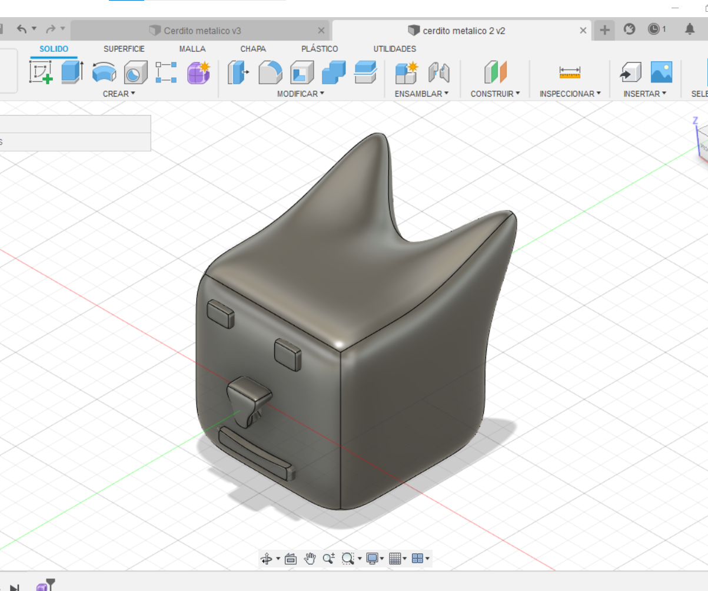Activate the Pan hand tool

pos(310,559)
